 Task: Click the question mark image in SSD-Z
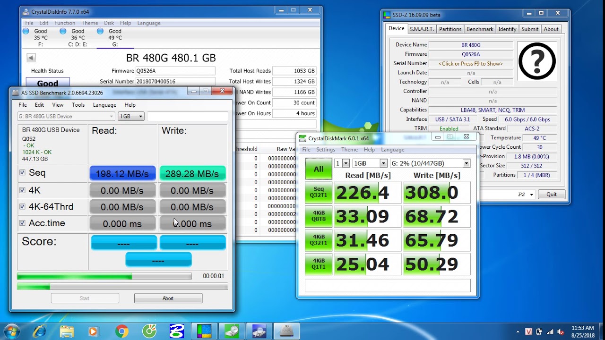click(537, 61)
